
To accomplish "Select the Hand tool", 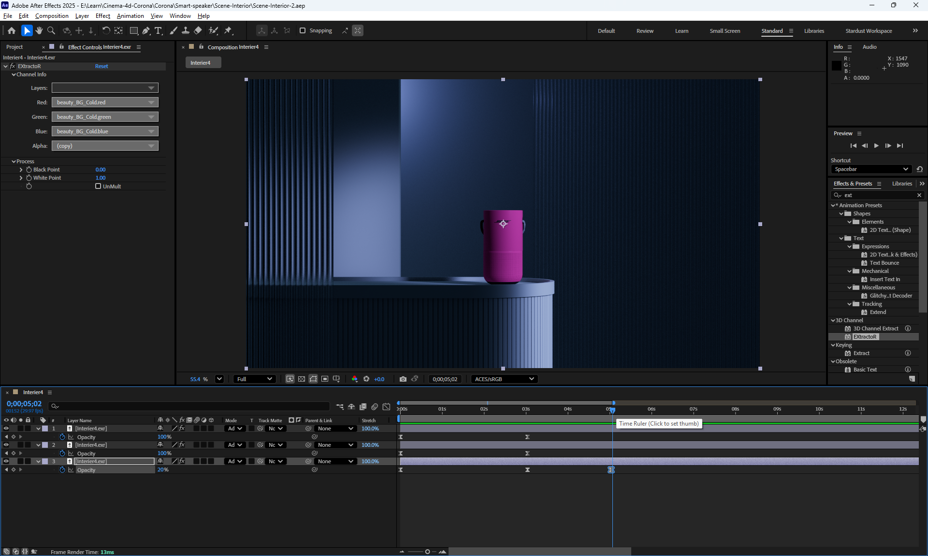I will (39, 31).
